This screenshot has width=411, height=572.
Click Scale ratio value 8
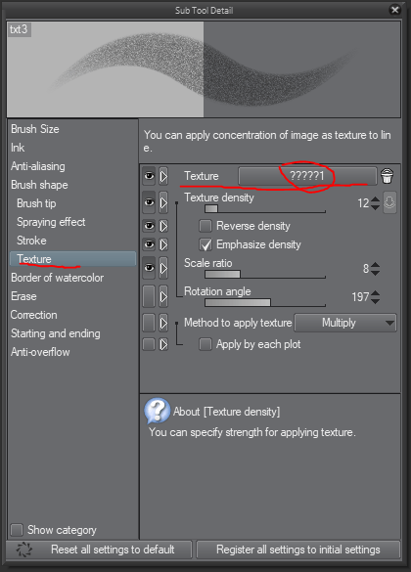click(366, 269)
